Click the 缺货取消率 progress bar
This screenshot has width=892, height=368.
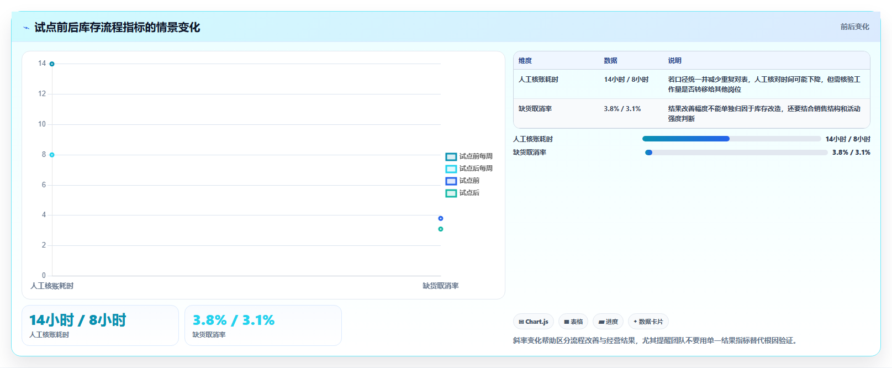click(736, 152)
